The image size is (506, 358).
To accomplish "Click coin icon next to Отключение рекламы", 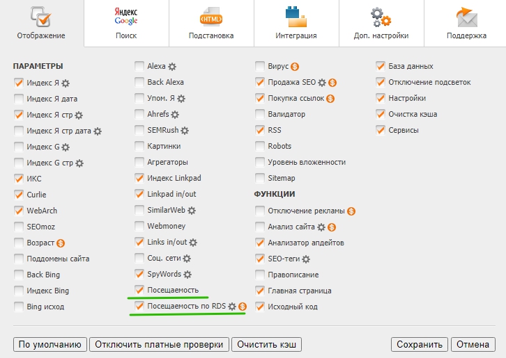I will coord(351,211).
